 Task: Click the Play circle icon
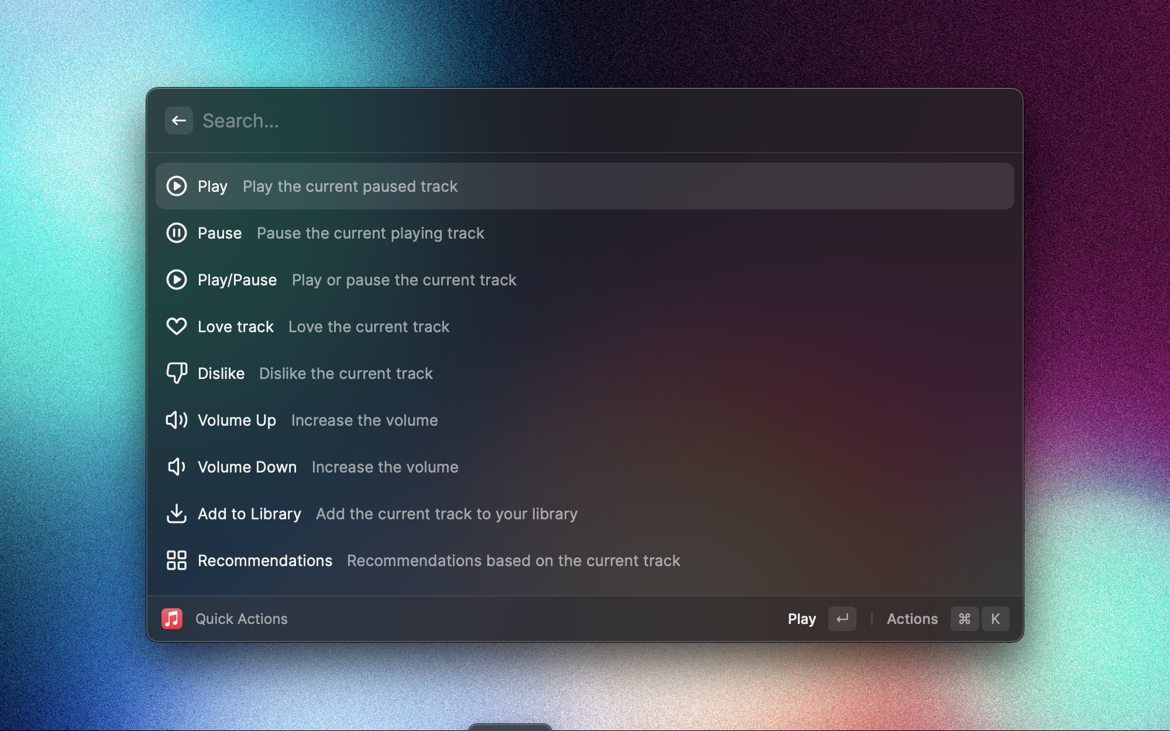click(x=176, y=186)
